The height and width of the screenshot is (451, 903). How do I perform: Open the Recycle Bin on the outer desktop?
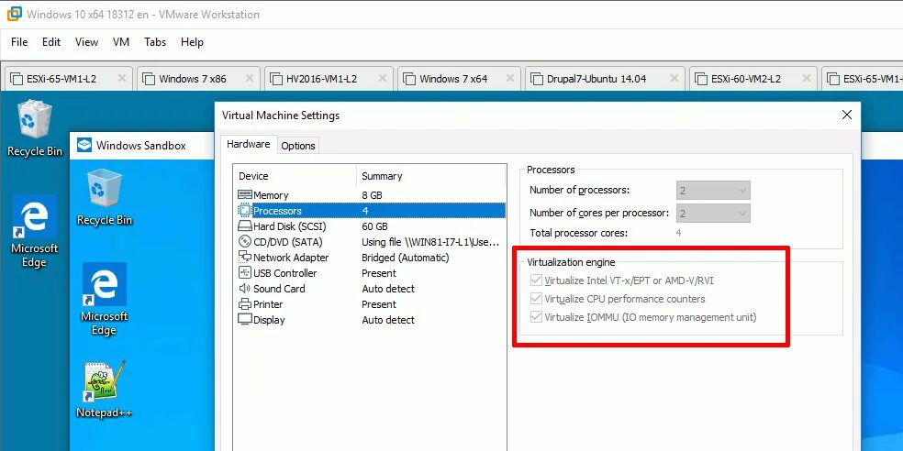[x=35, y=128]
